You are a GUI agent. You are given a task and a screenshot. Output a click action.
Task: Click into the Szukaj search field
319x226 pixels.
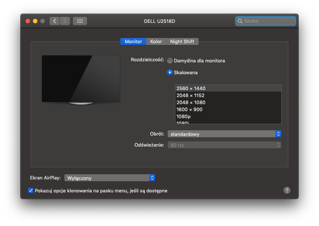265,21
